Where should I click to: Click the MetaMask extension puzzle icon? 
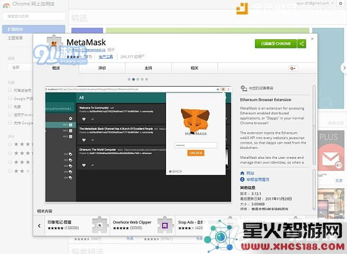[x=54, y=43]
